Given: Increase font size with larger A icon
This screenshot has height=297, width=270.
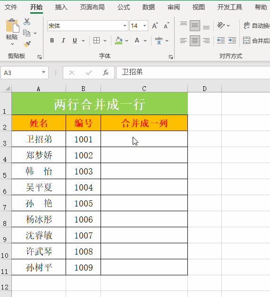Looking at the screenshot, I should 155,25.
